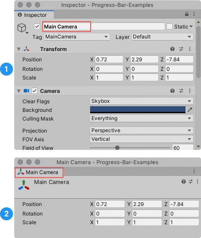Open the Clear Flags Skybox dropdown
201x238 pixels.
coord(141,101)
